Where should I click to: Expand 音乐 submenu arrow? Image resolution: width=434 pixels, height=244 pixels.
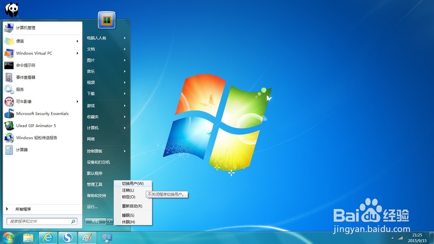(x=125, y=71)
